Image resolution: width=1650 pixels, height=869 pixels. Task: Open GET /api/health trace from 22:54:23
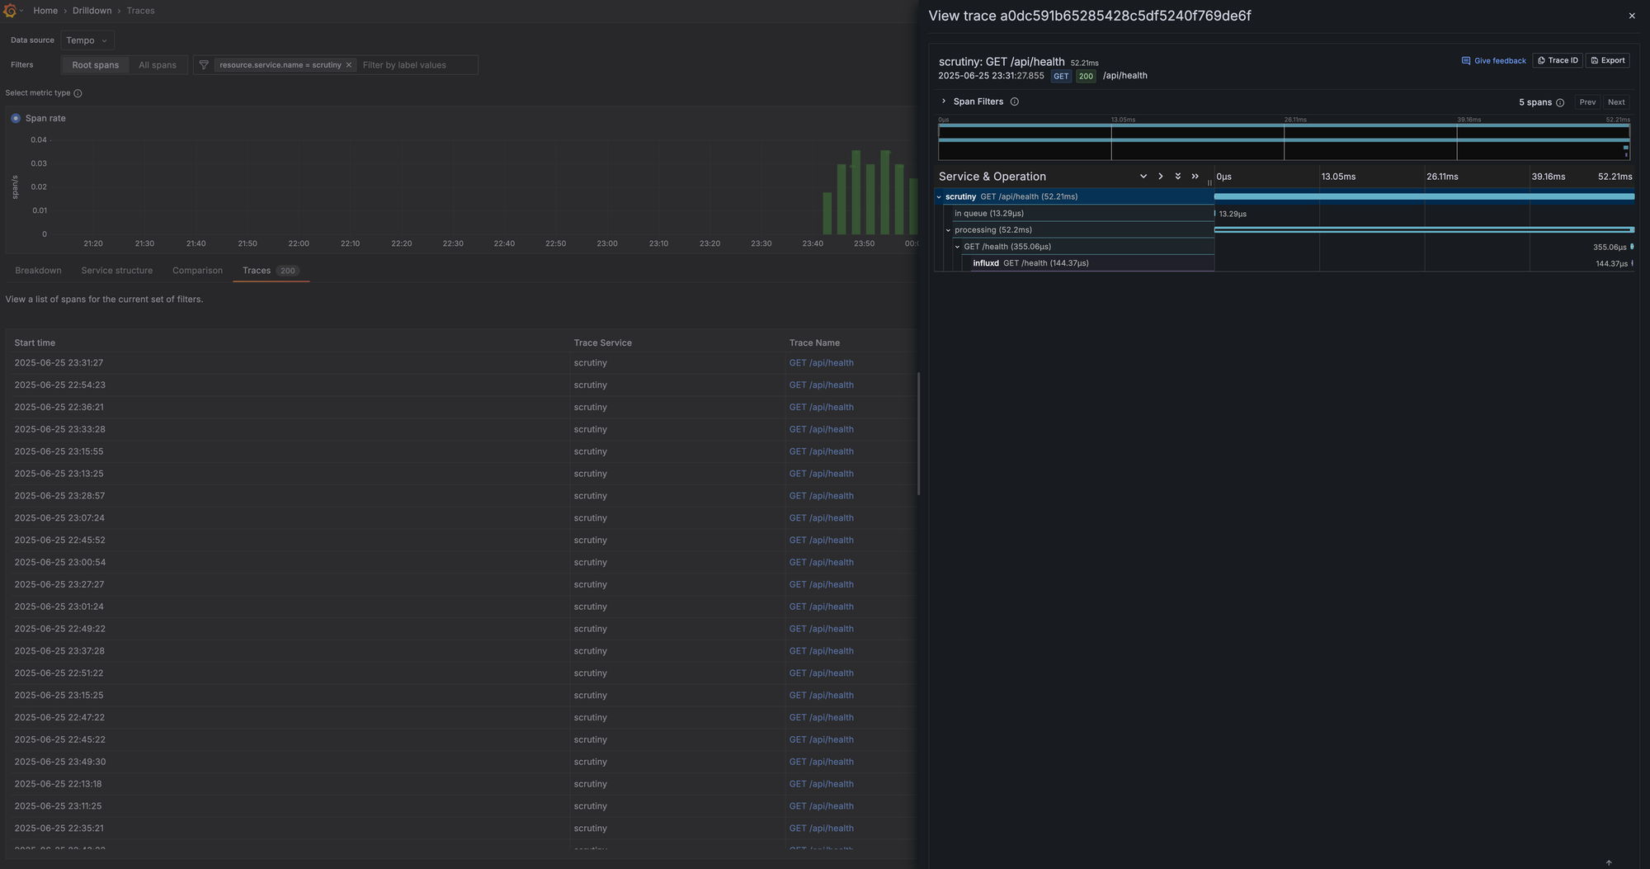pos(821,385)
